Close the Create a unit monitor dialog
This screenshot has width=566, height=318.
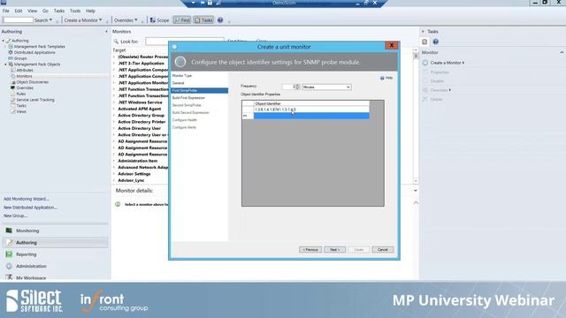pos(391,45)
